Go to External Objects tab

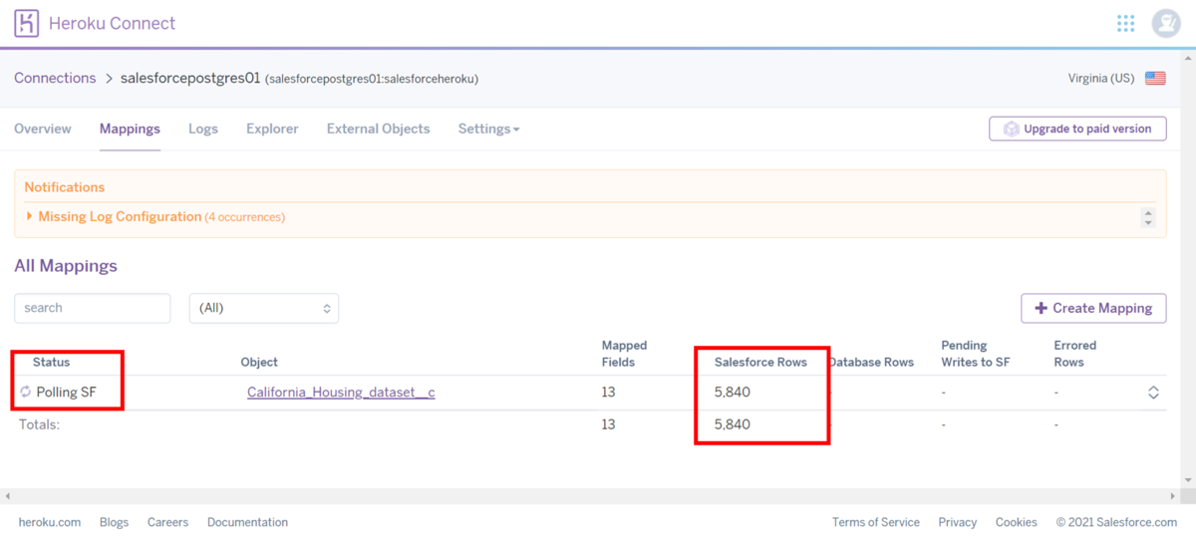[x=379, y=129]
